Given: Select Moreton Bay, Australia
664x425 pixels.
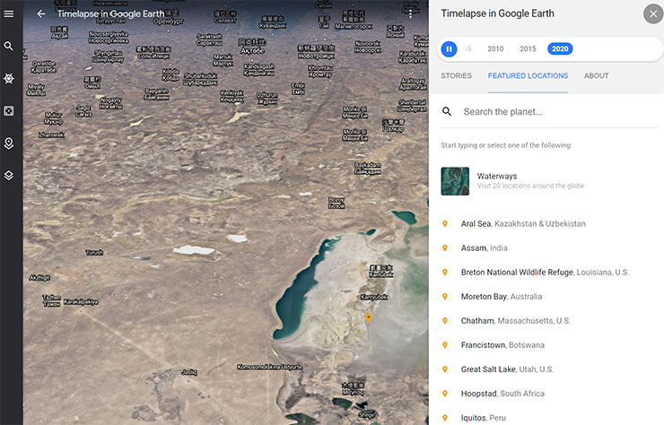Looking at the screenshot, I should [502, 296].
